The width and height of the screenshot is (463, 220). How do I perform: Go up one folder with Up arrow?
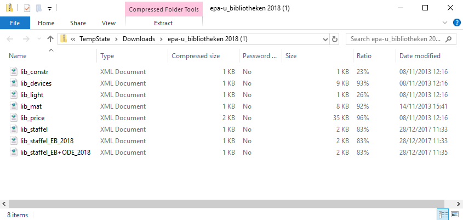(50, 39)
